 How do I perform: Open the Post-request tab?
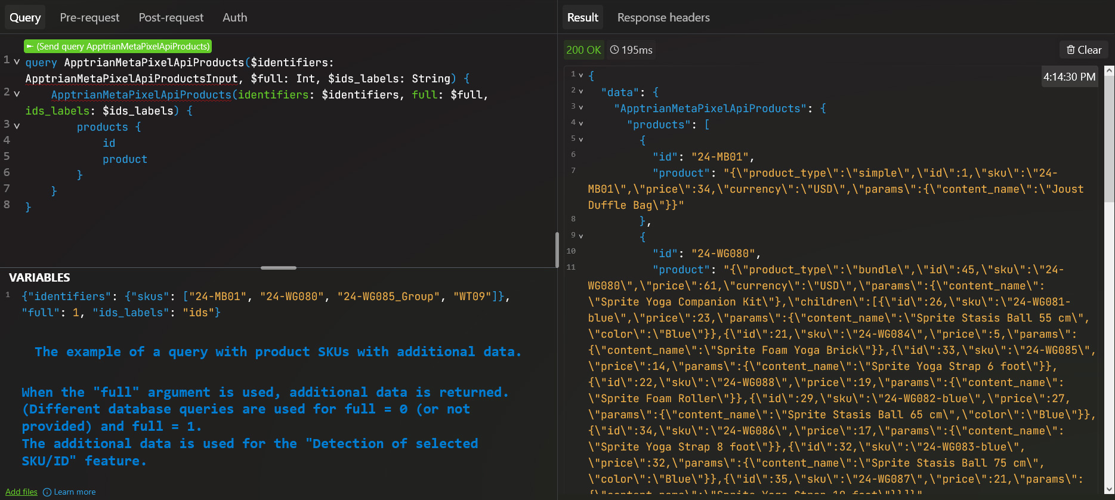(171, 17)
